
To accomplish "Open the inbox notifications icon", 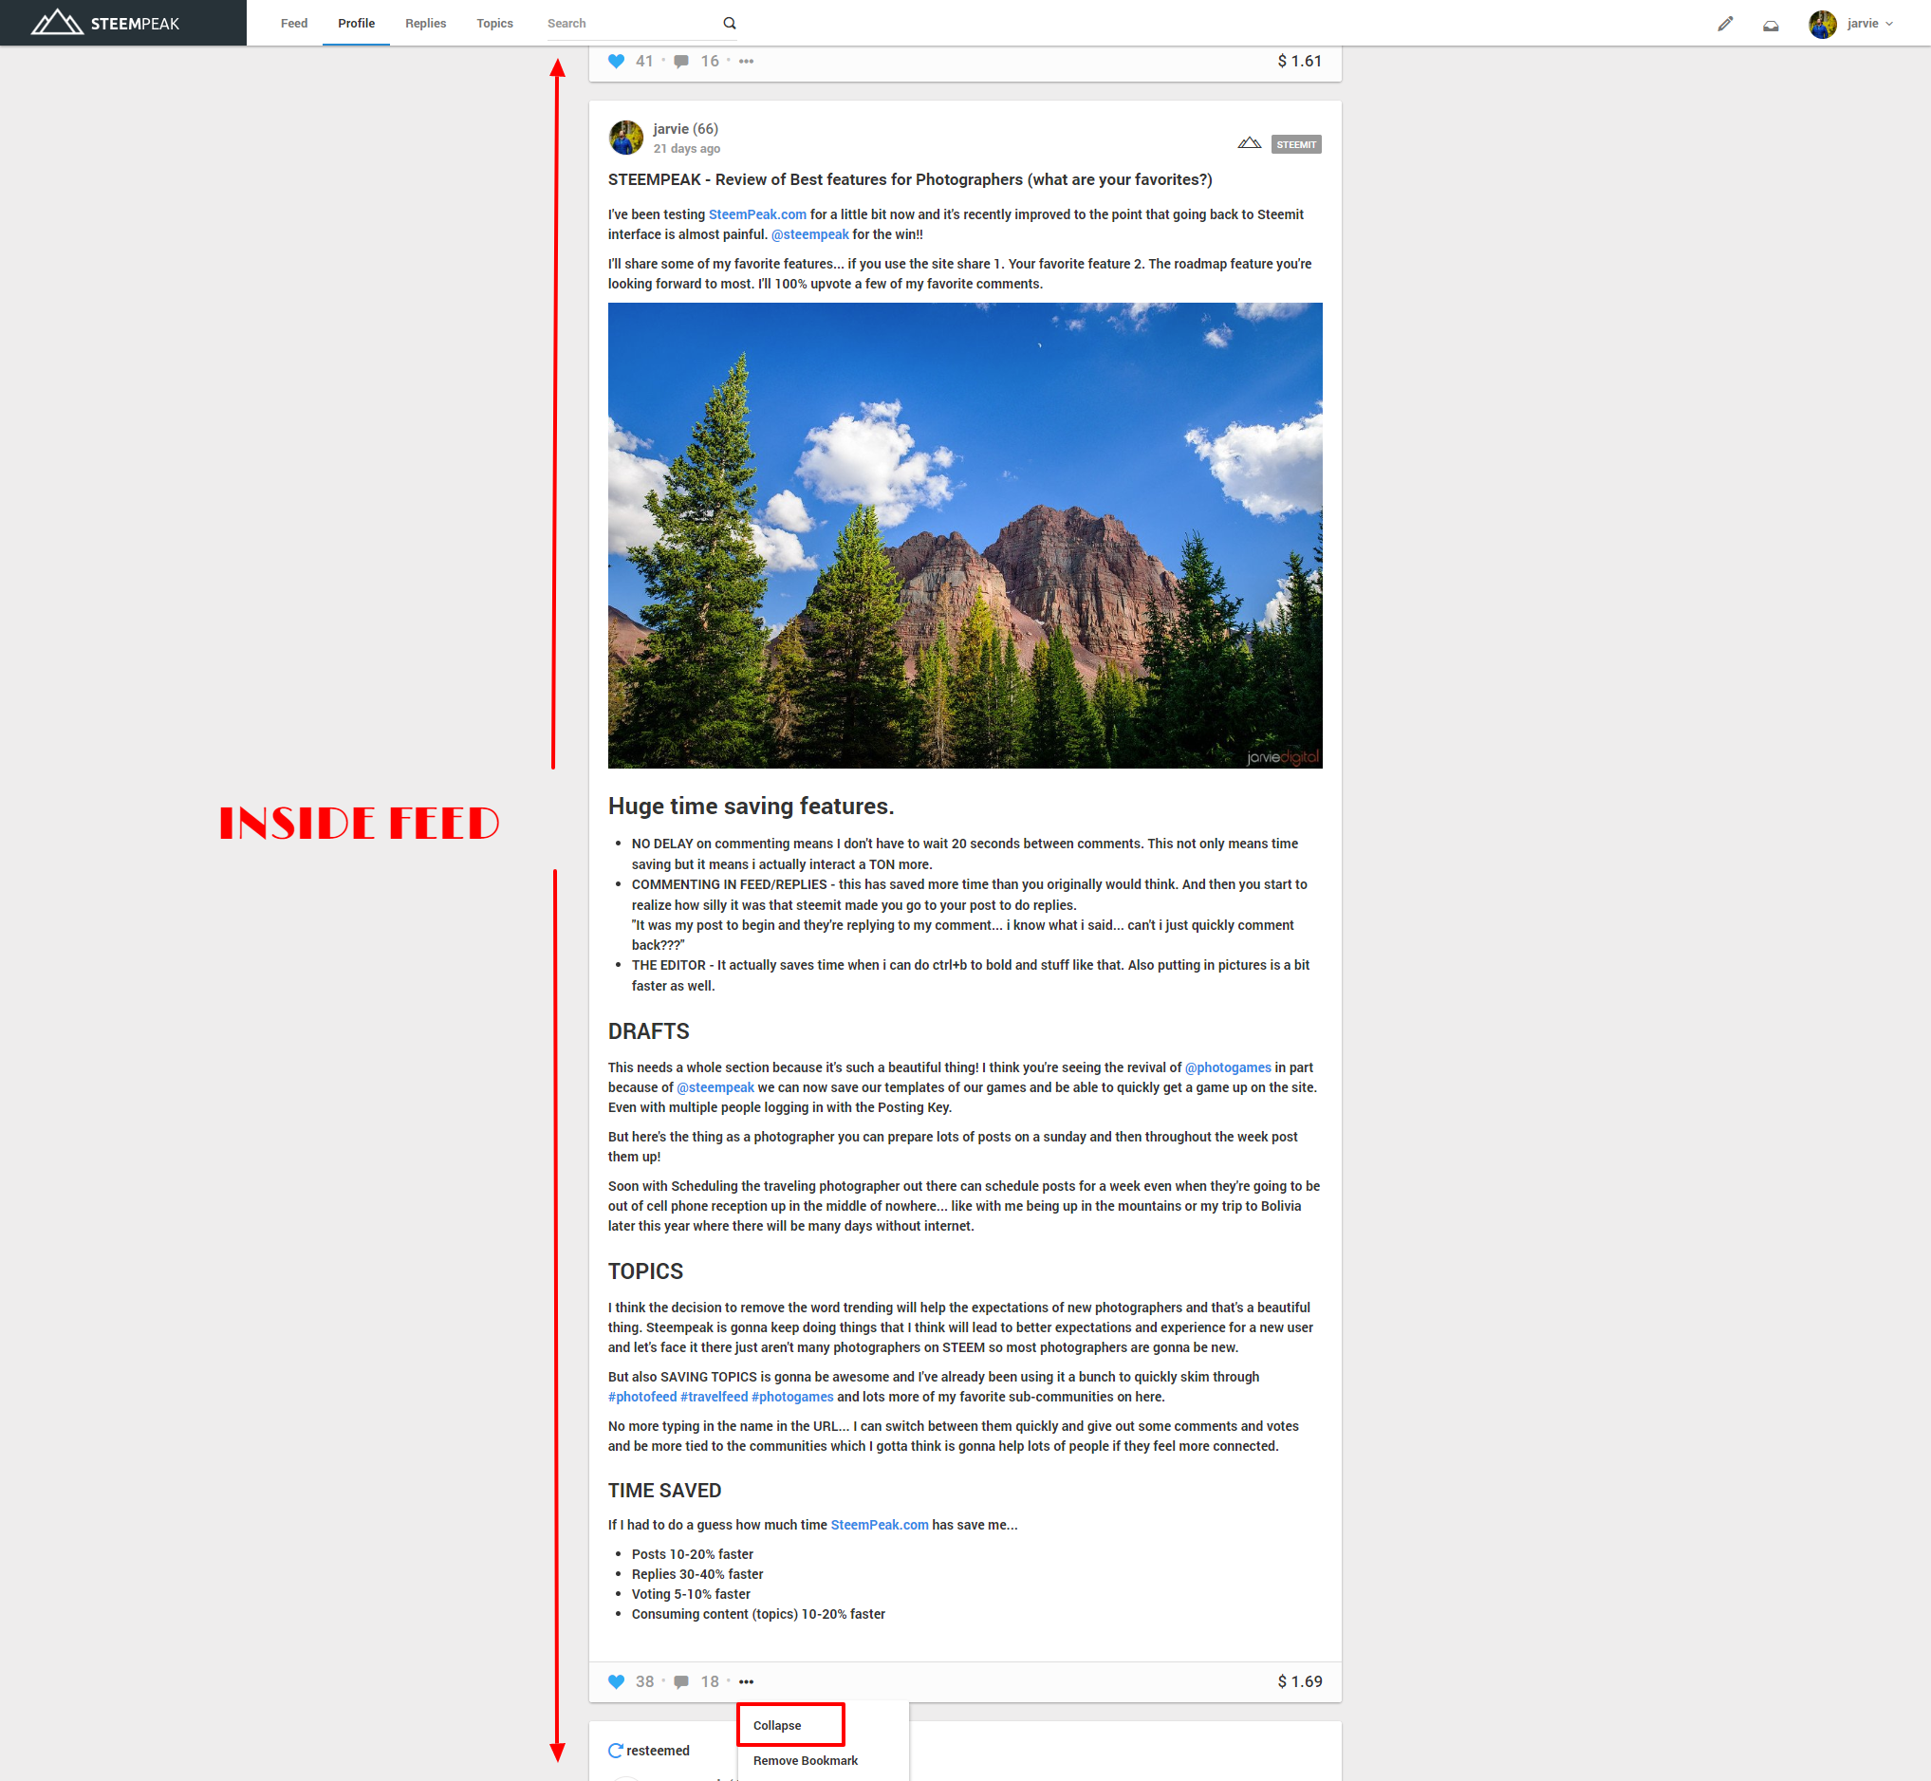I will click(x=1771, y=24).
